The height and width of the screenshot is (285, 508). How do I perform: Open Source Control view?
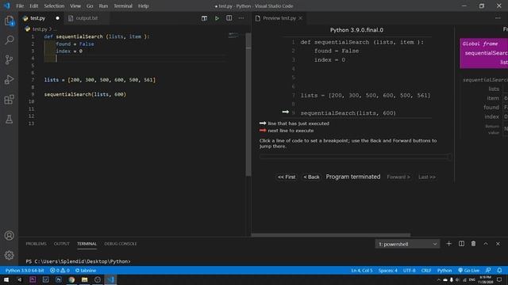point(9,59)
